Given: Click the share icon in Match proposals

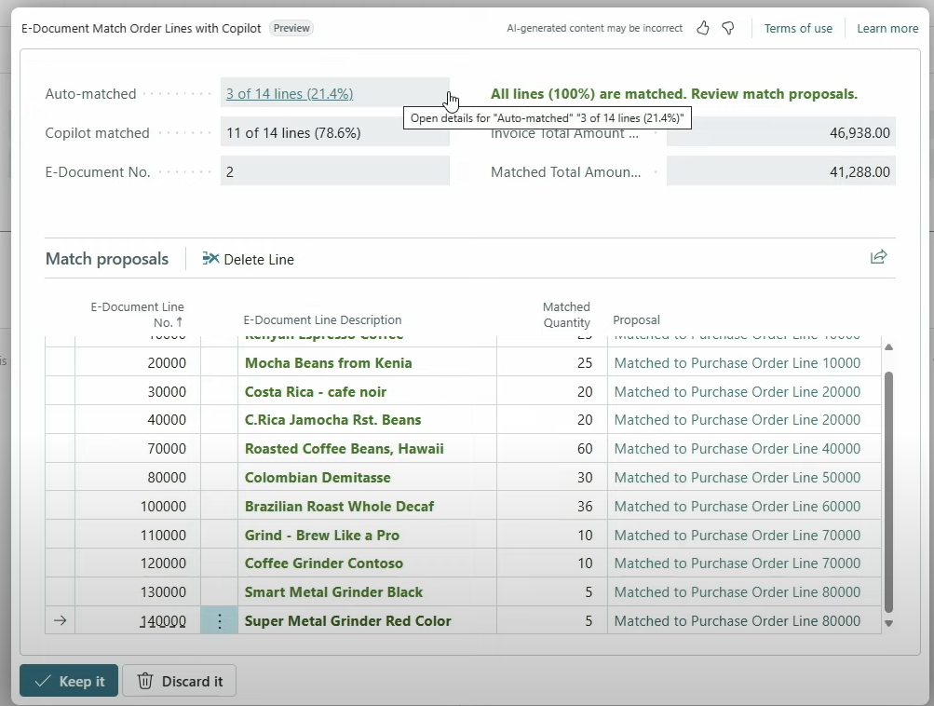Looking at the screenshot, I should (x=879, y=257).
